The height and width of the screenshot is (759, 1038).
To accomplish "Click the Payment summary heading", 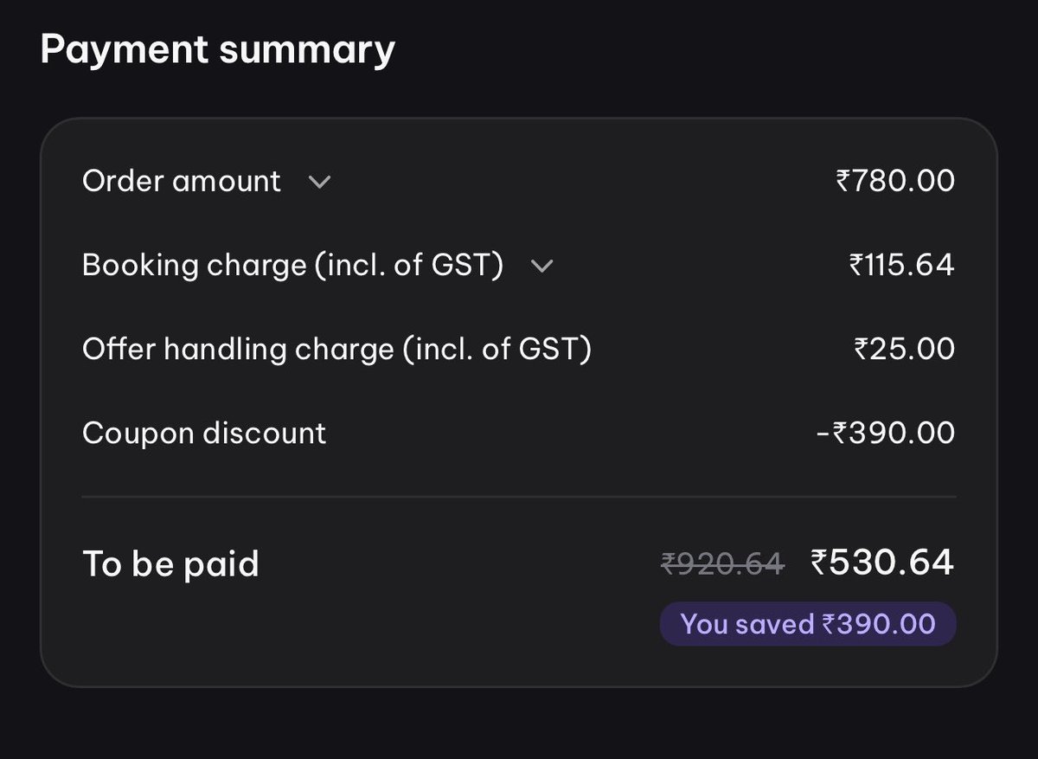I will (x=217, y=50).
